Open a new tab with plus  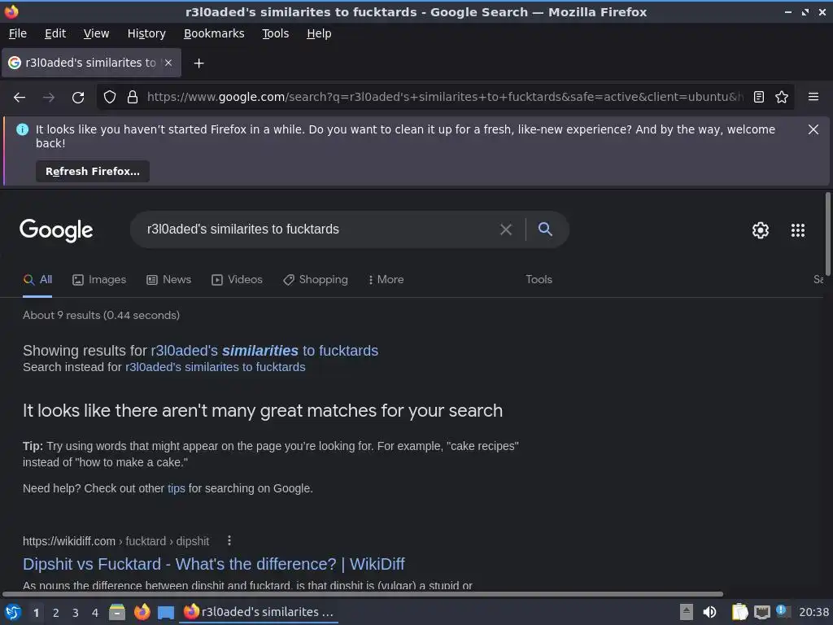(198, 63)
